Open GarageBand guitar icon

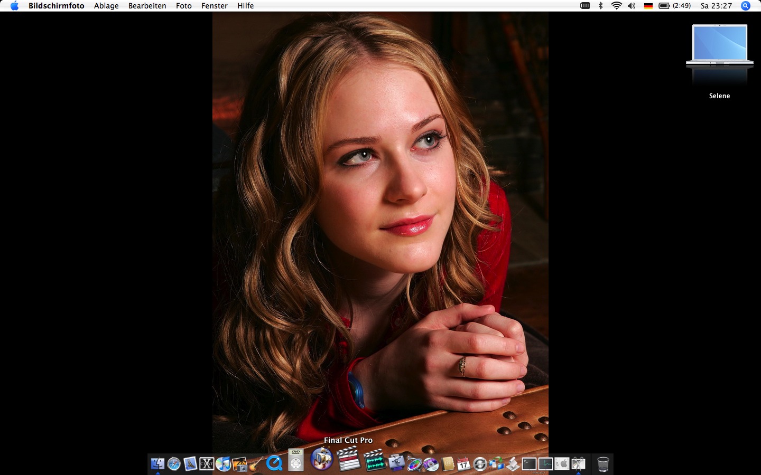click(256, 464)
